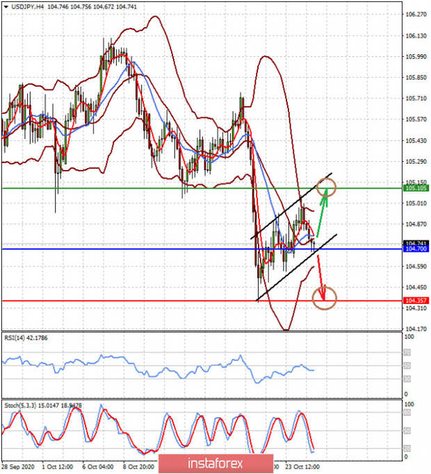Select the green 105.105 price label
This screenshot has width=431, height=474.
[416, 188]
